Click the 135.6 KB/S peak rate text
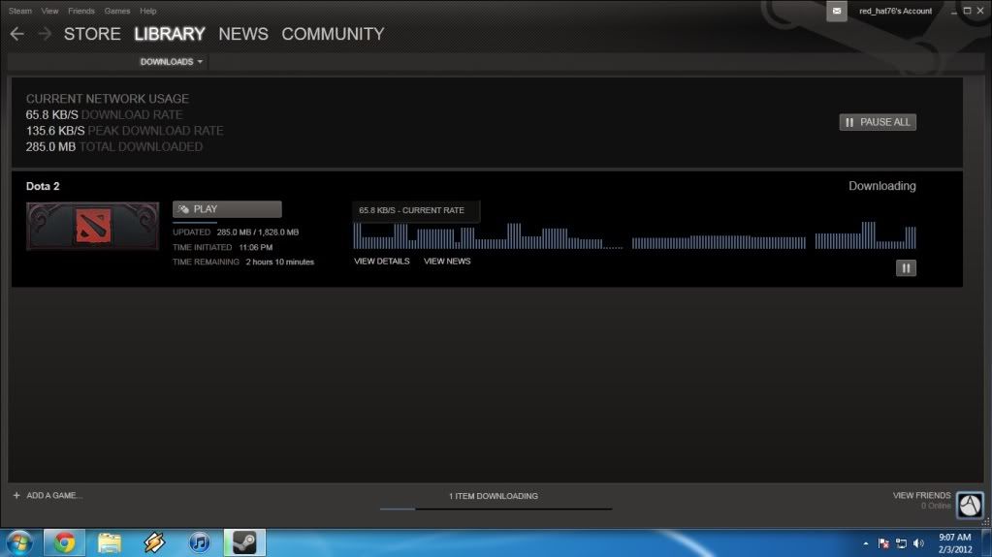 55,131
